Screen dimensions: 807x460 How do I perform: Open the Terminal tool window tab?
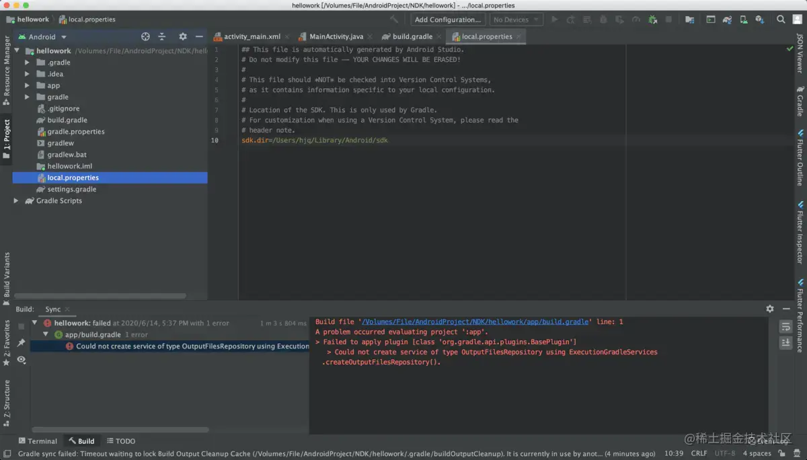38,441
